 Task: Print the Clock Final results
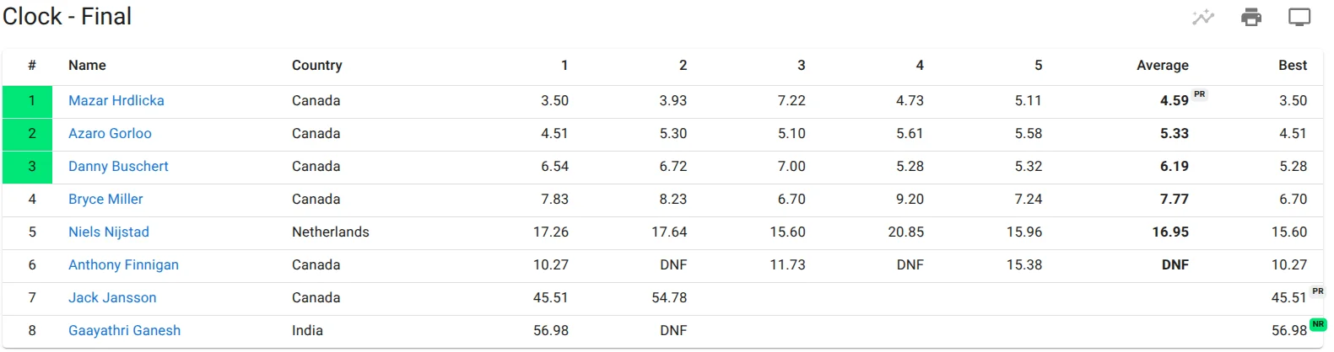pyautogui.click(x=1251, y=17)
